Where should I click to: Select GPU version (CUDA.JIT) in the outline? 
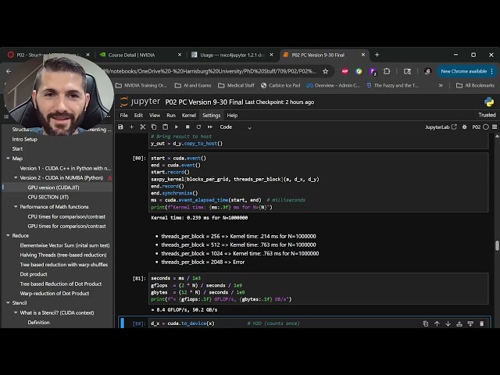click(53, 187)
